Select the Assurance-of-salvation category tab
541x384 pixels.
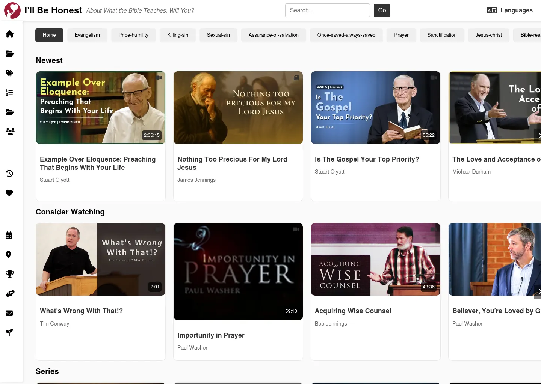[274, 35]
